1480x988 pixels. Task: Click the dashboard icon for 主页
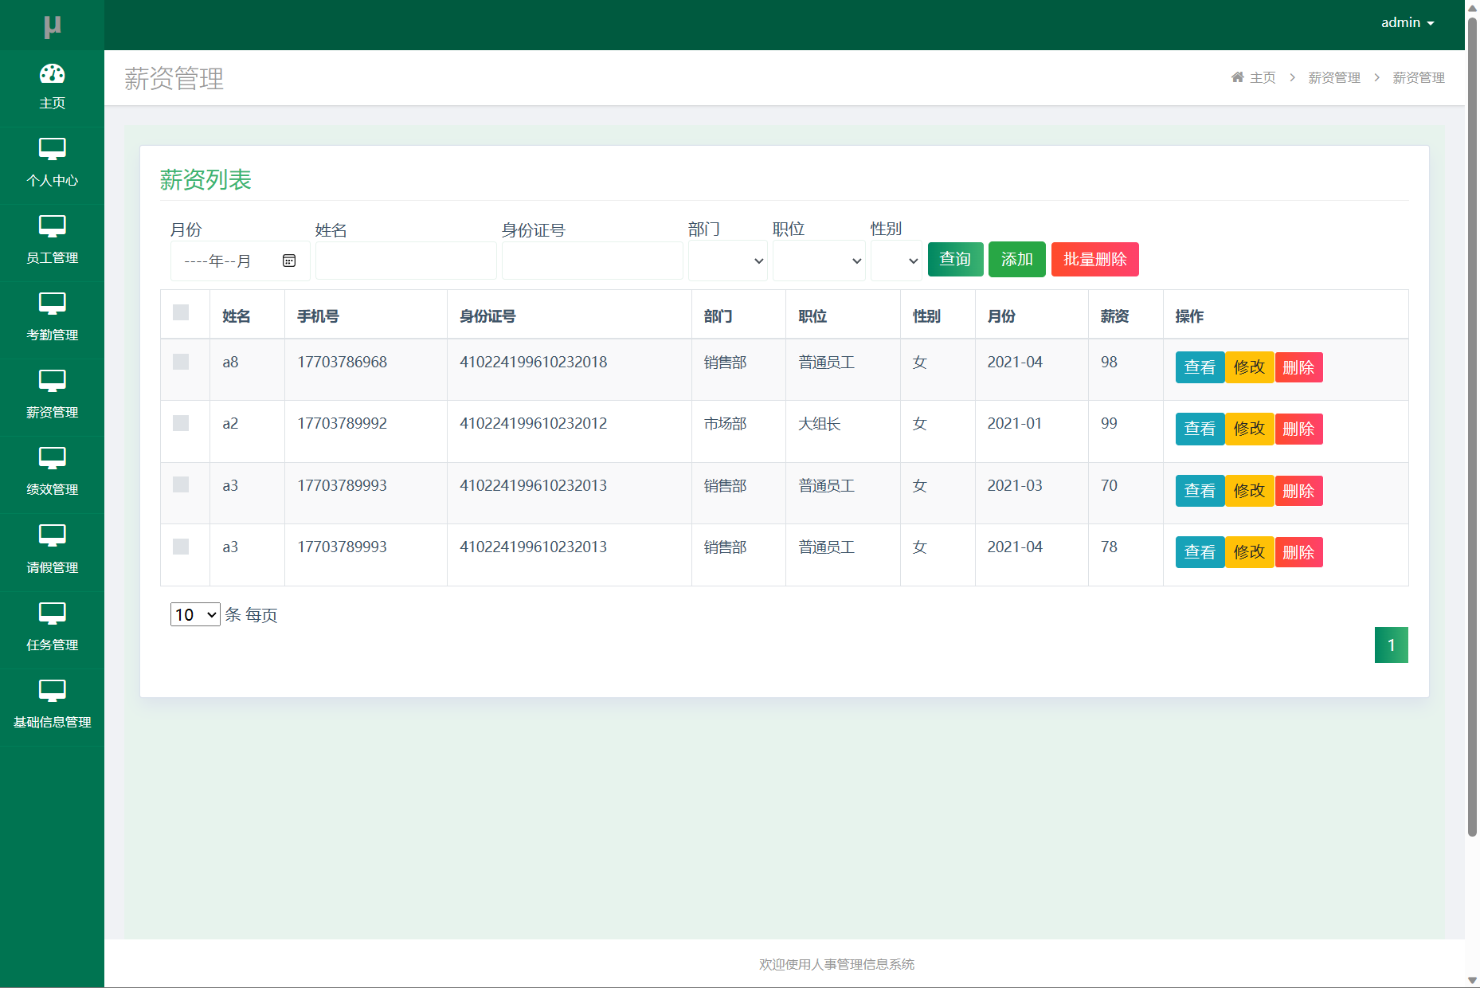tap(52, 74)
